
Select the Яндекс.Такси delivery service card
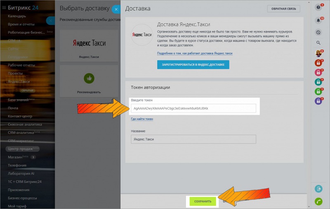click(89, 46)
